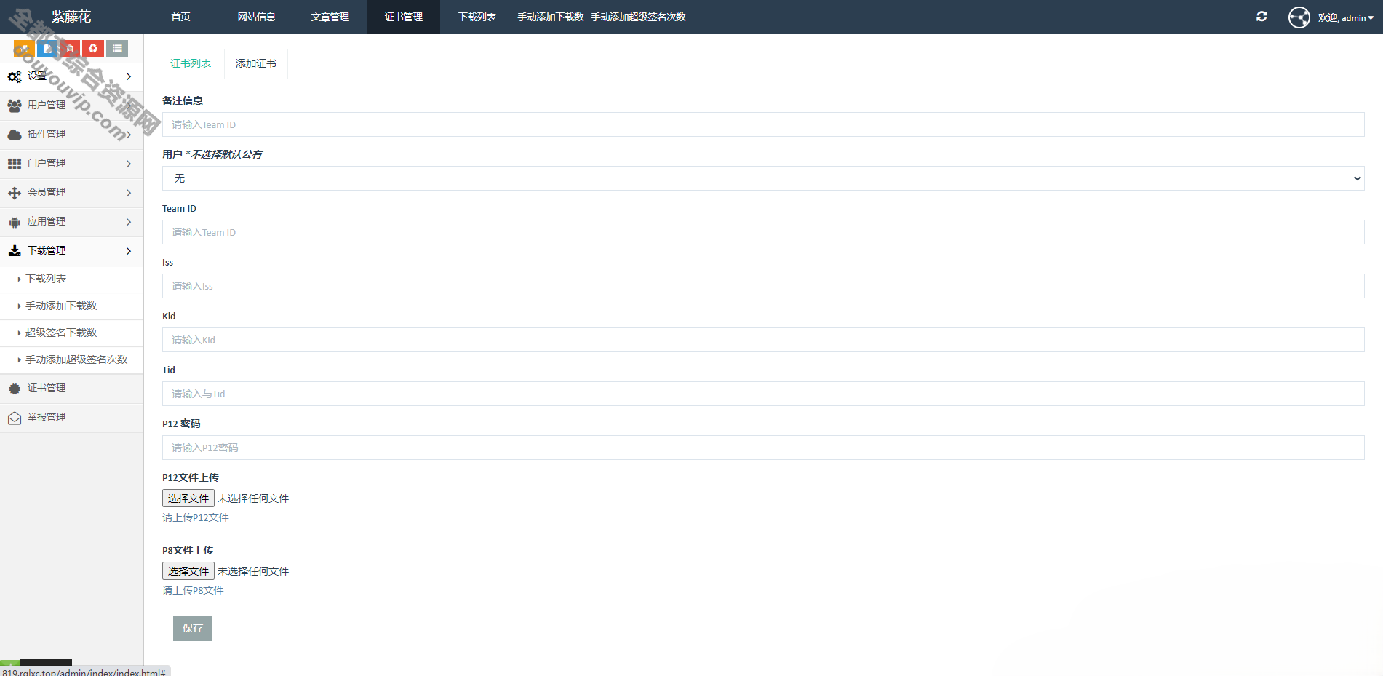Screen dimensions: 1383x676
Task: Focus the Tid input field
Action: tap(763, 394)
